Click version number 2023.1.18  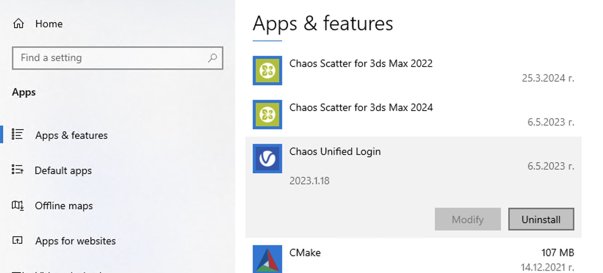[309, 181]
